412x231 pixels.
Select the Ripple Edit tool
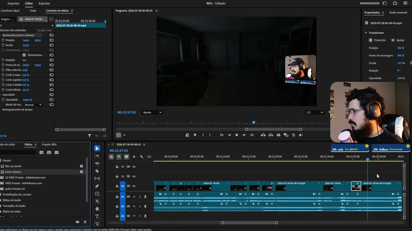[x=97, y=164]
